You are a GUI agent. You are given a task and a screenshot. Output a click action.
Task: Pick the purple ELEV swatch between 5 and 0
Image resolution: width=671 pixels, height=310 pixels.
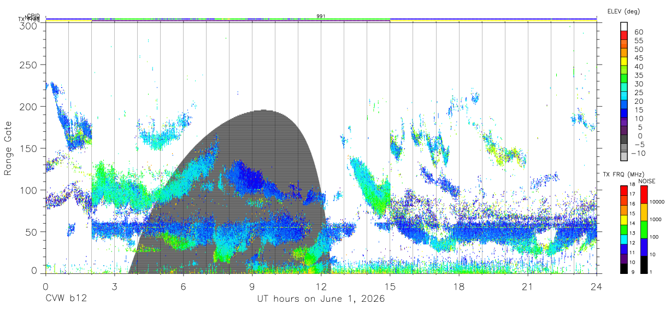(x=624, y=131)
